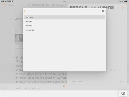Select the 構造分析 prompt entry

(64, 21)
